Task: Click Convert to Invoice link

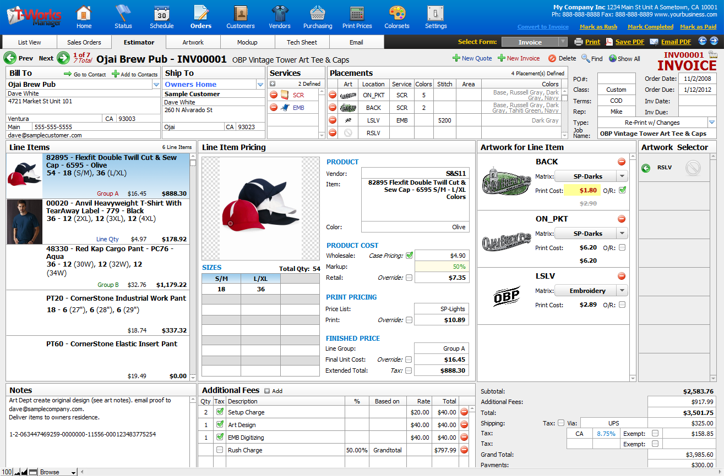Action: tap(543, 26)
